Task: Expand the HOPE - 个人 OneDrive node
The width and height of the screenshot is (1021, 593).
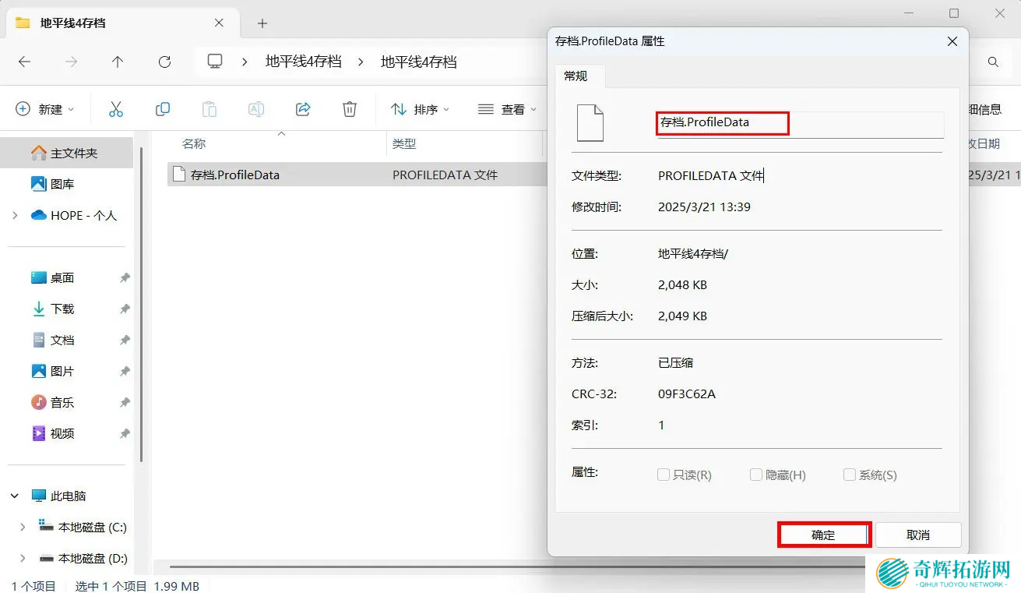Action: tap(15, 215)
